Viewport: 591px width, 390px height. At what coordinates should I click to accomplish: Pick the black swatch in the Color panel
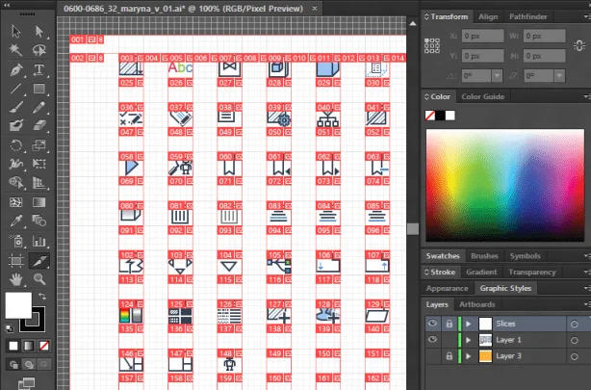tap(440, 115)
